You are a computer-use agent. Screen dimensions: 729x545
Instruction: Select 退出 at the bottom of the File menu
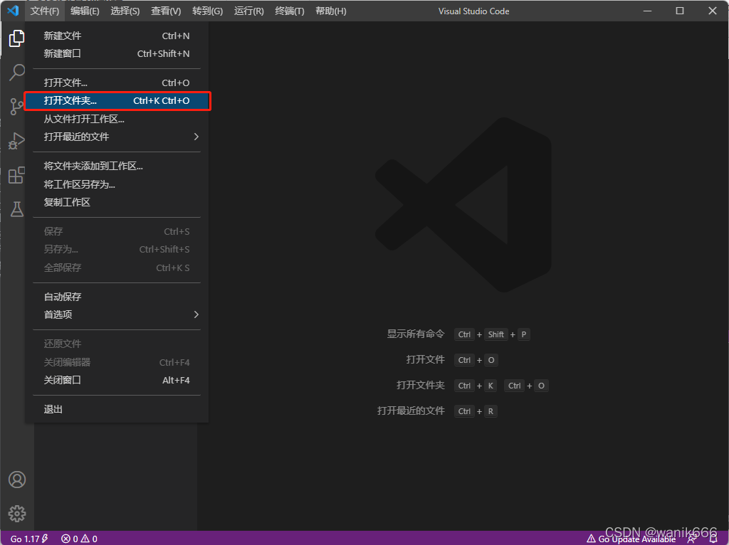[117, 409]
